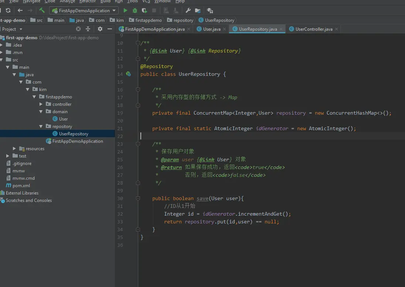This screenshot has height=287, width=405.
Task: Select pom.xml in the project tree
Action: coord(21,186)
